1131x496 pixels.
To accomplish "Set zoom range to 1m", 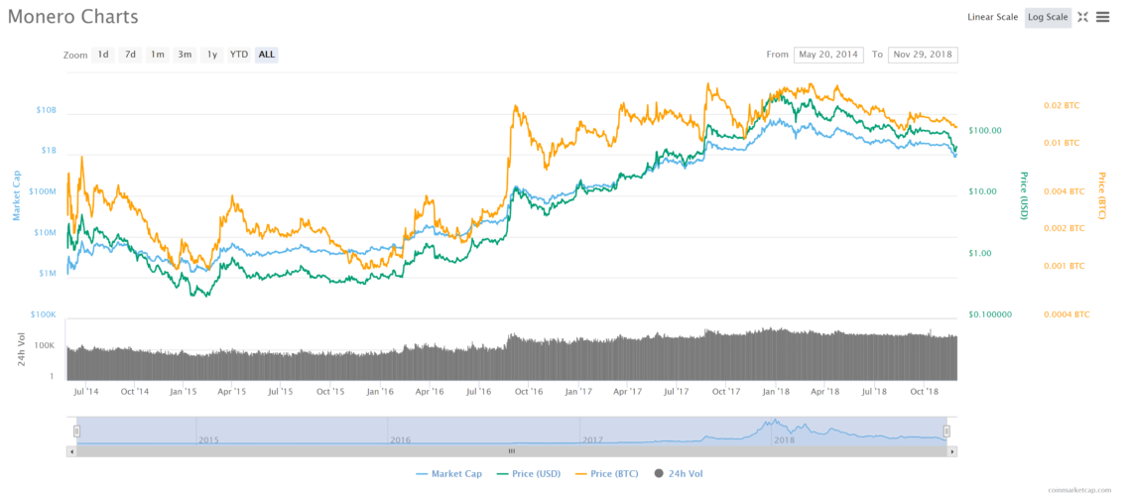I will 157,55.
